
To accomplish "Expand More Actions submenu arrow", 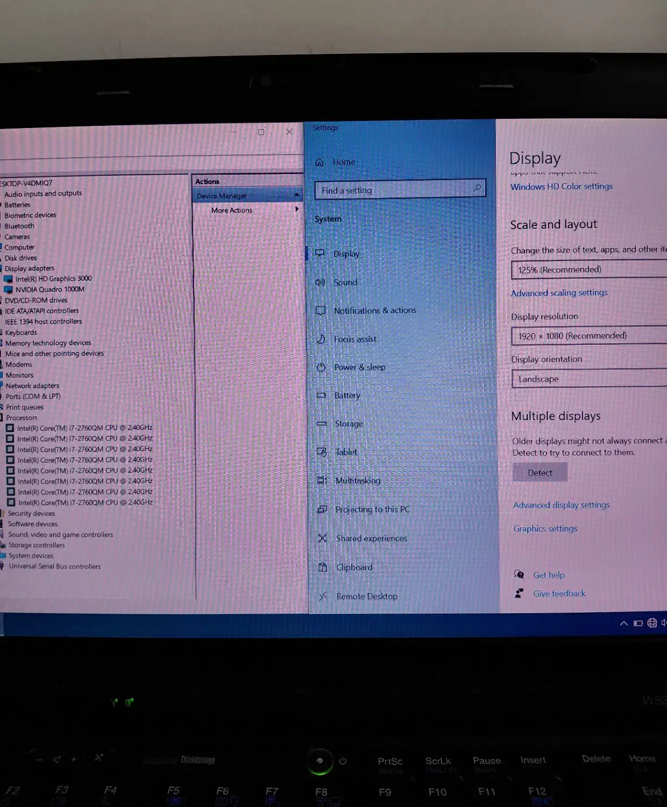I will coord(297,210).
